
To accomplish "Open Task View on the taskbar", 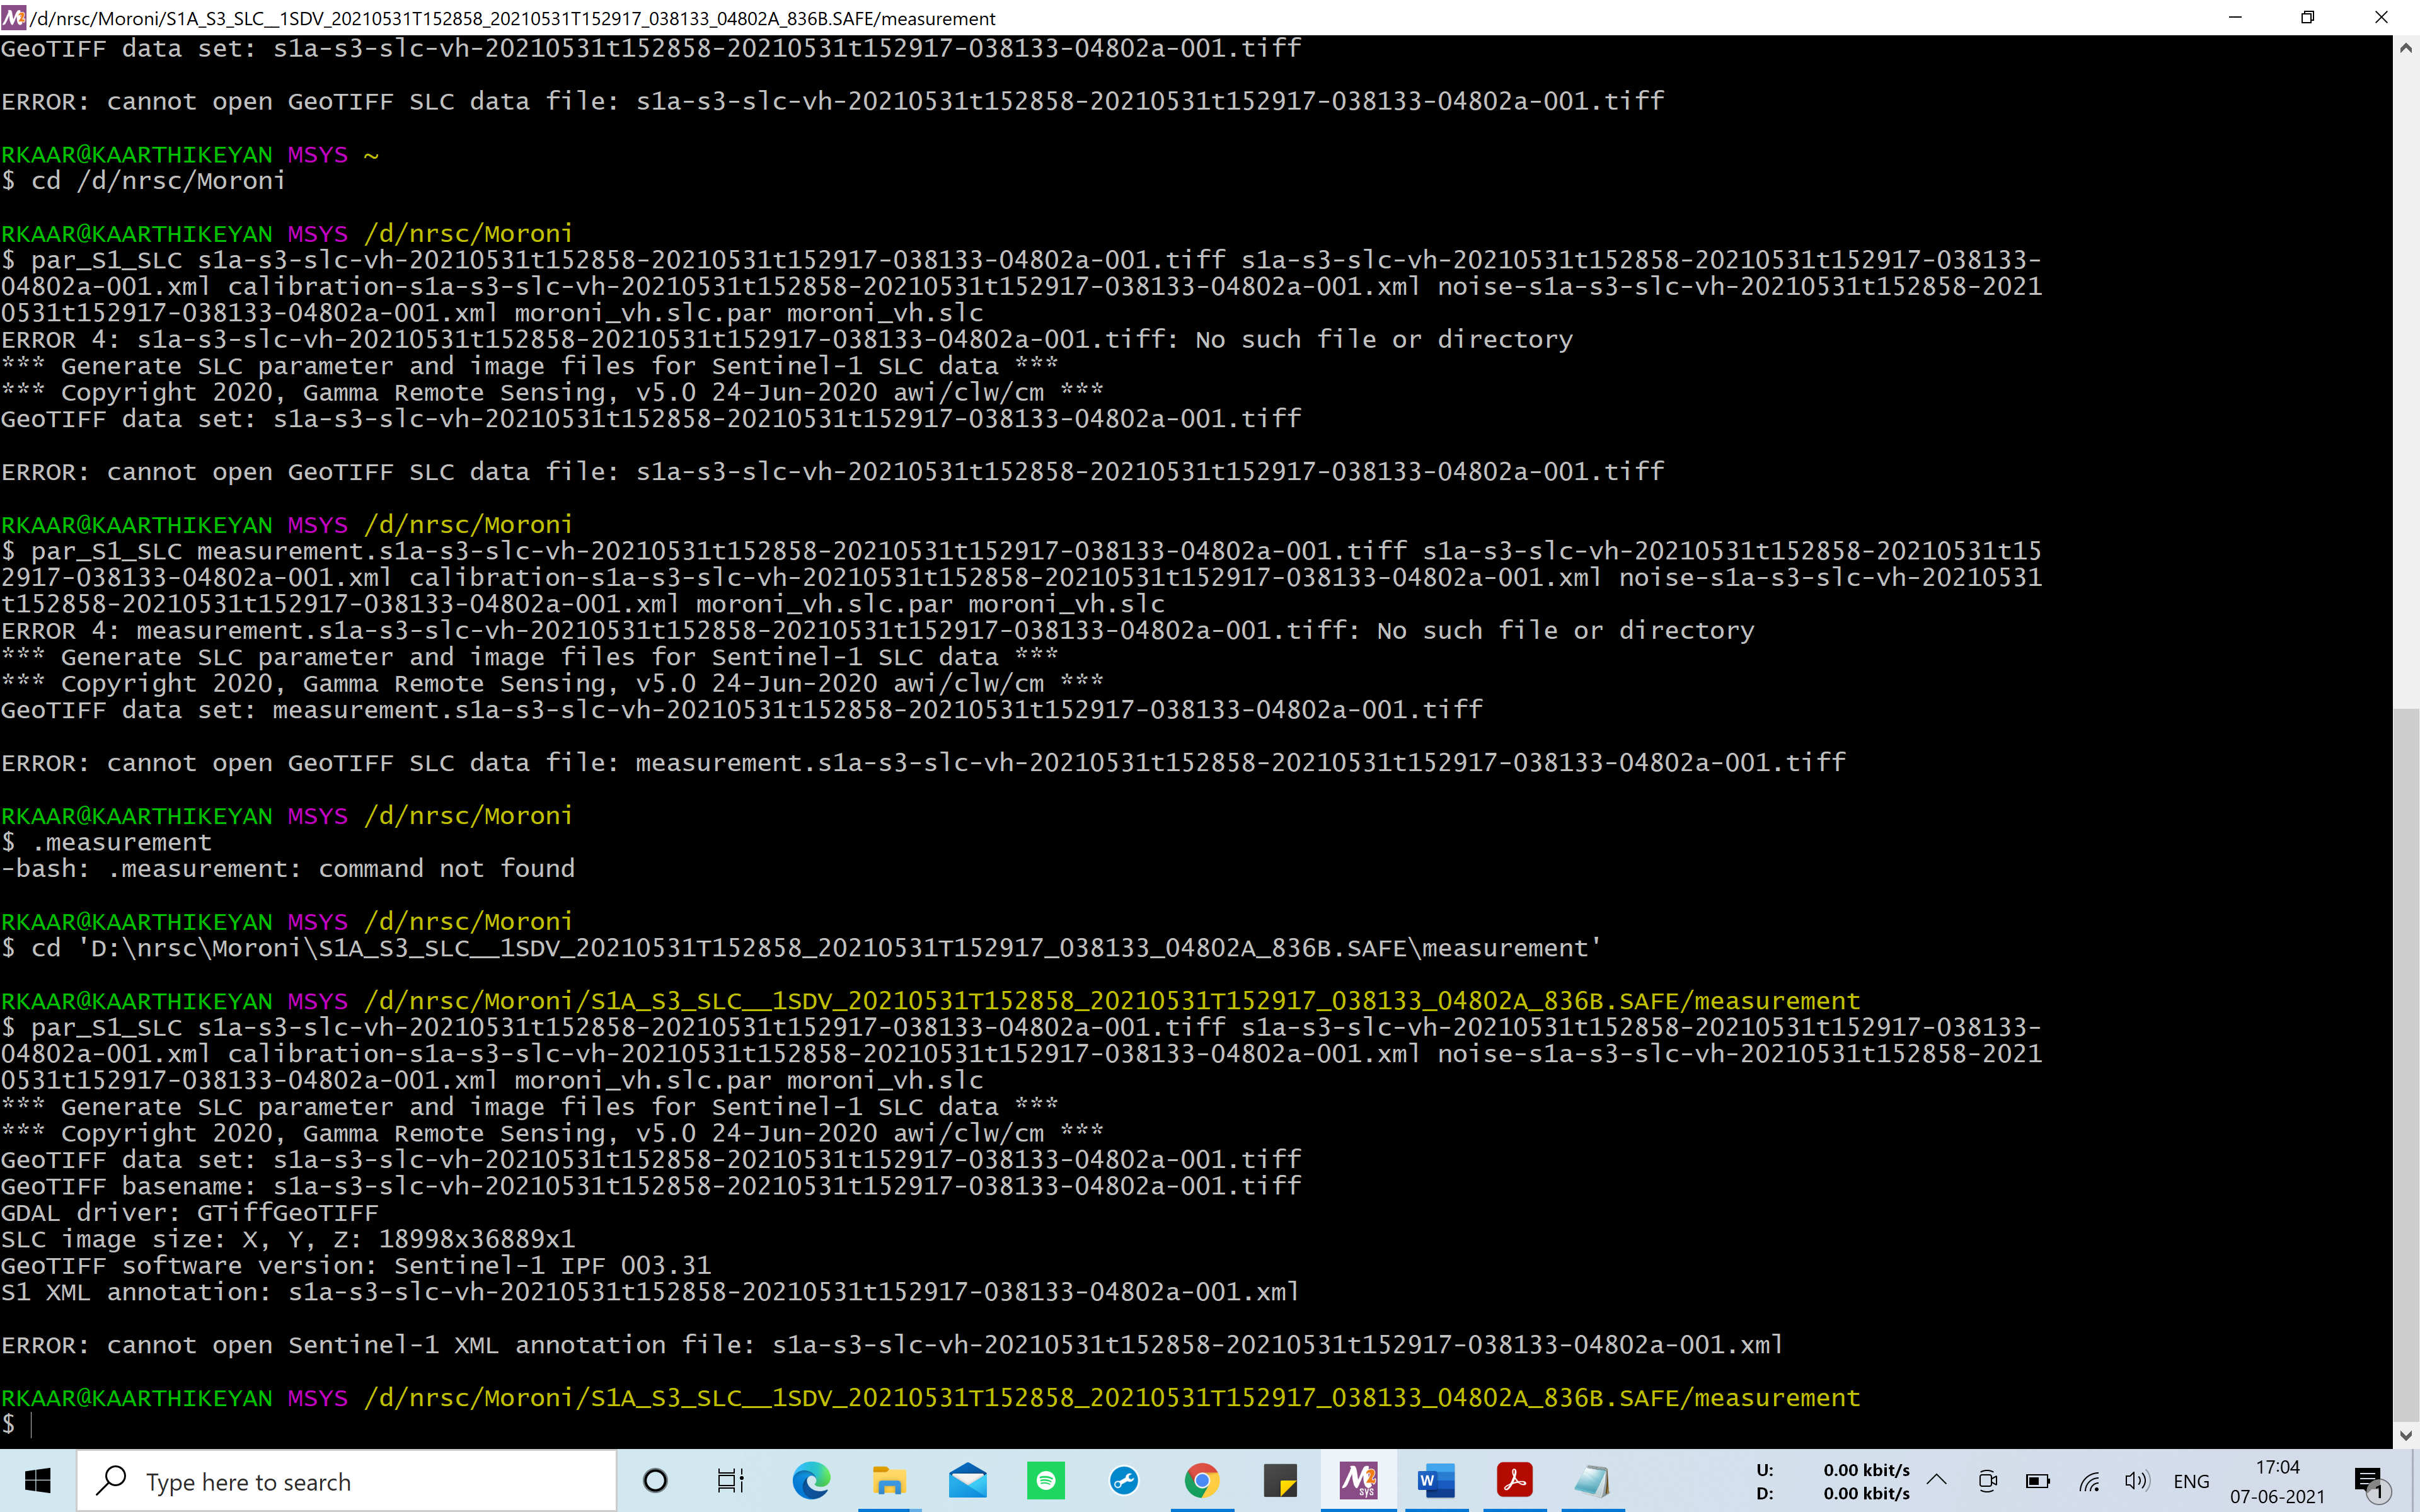I will (x=731, y=1481).
